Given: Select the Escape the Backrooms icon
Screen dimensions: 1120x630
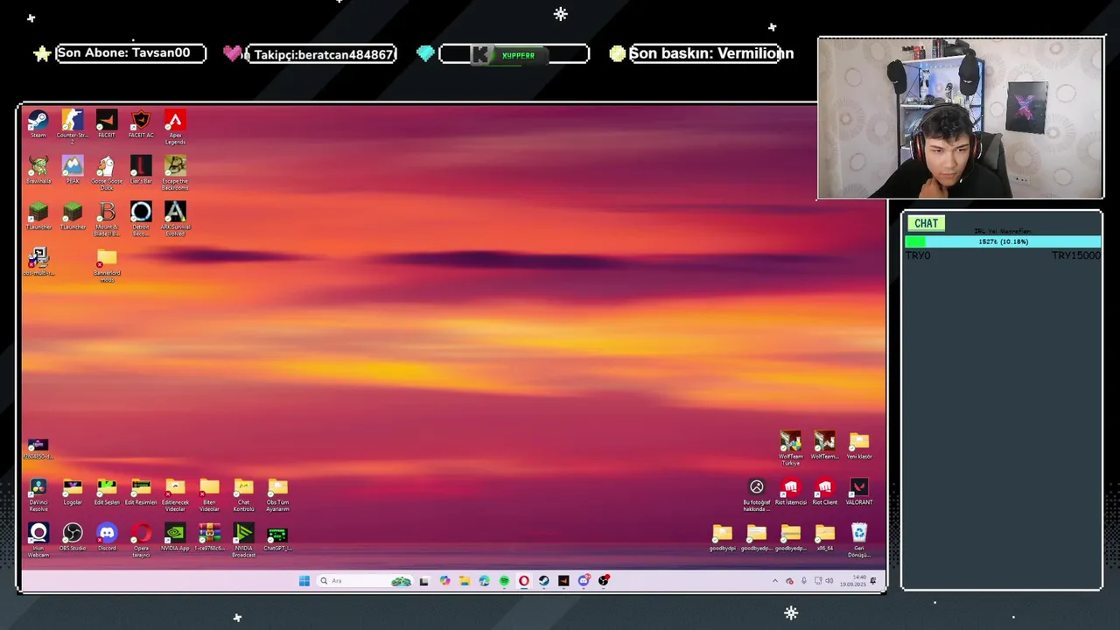Looking at the screenshot, I should [x=175, y=172].
